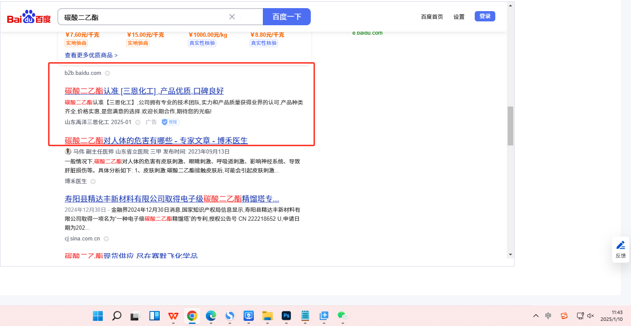Open the 反馈 feedback pencil icon
Viewport: 631px width, 326px height.
coord(620,245)
